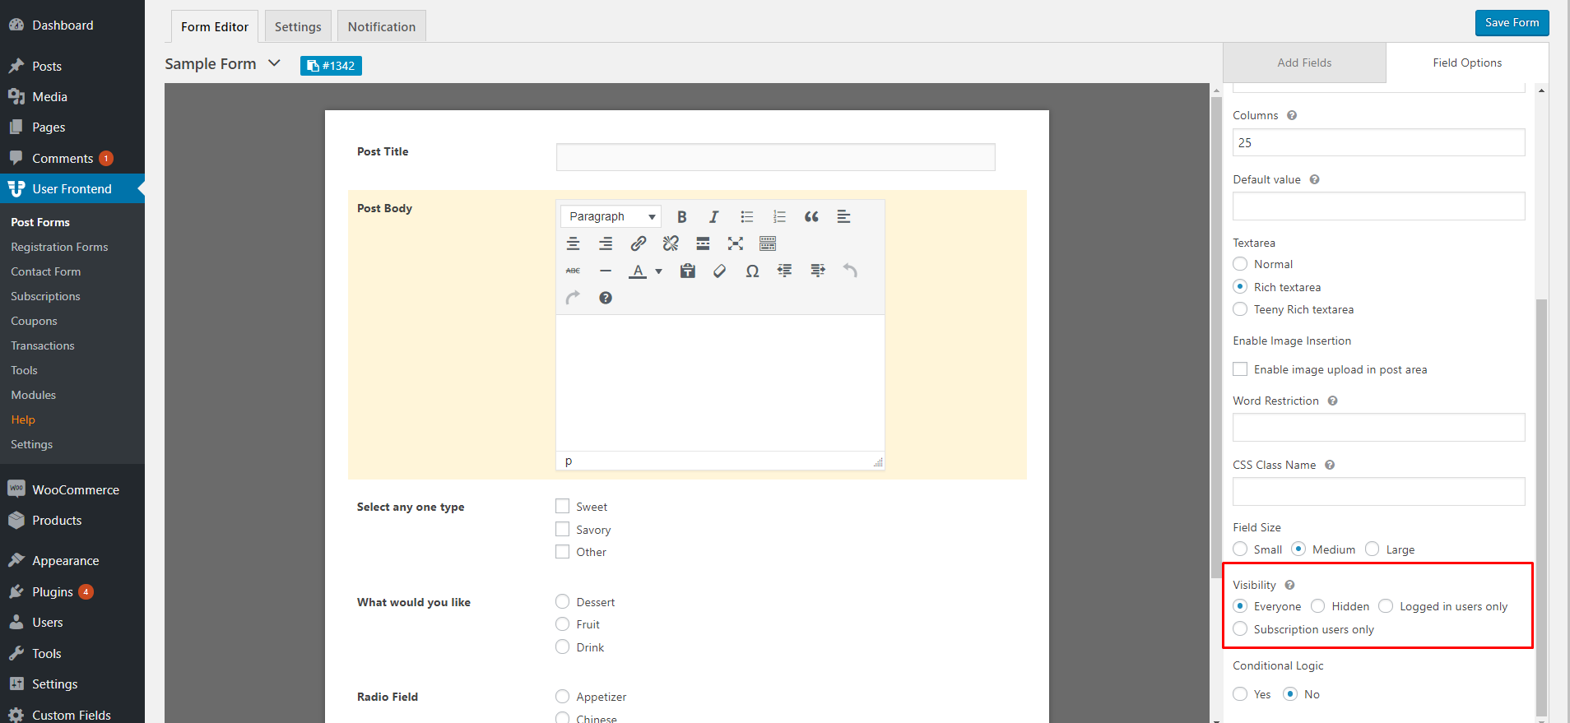The height and width of the screenshot is (723, 1570).
Task: Increase indent in editor
Action: coord(817,271)
